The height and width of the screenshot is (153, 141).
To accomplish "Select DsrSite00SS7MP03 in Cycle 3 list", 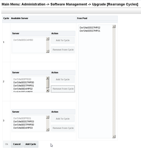I will pos(24,122).
